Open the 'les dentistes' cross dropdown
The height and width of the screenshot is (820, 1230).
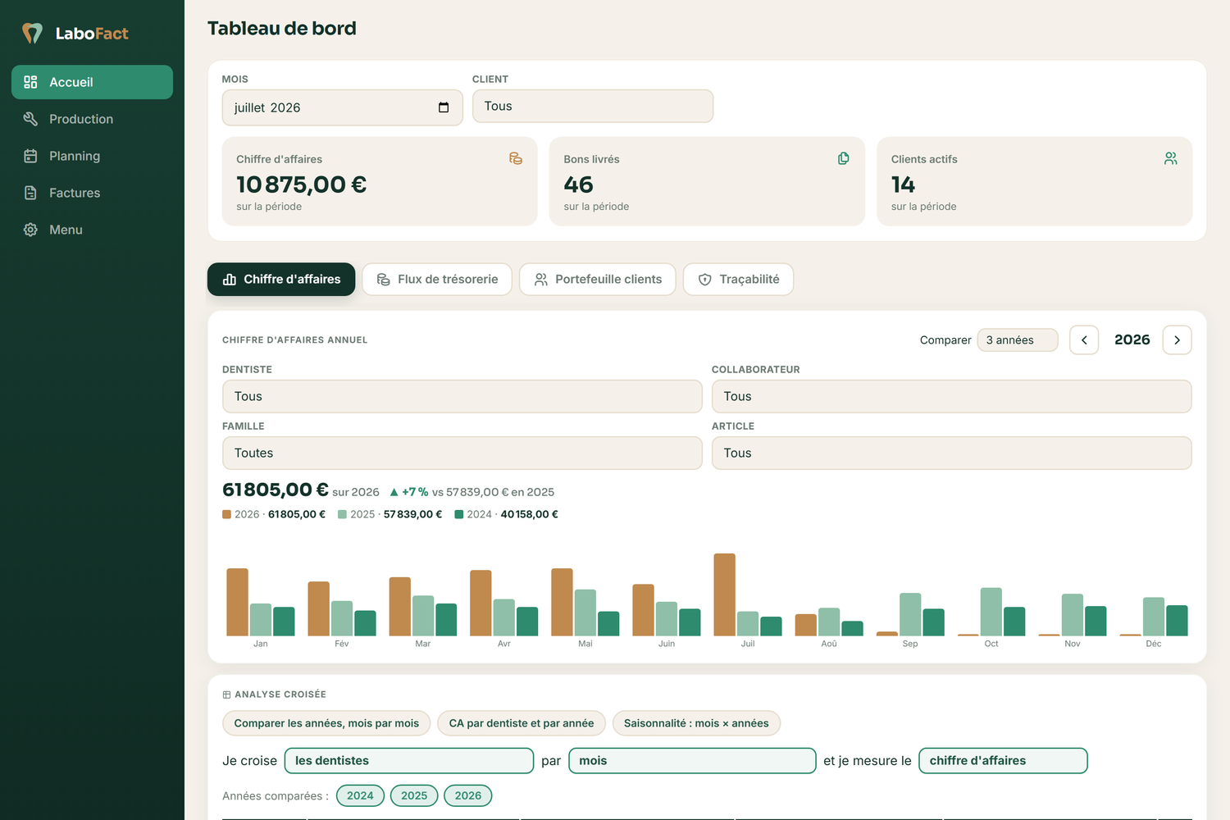409,761
